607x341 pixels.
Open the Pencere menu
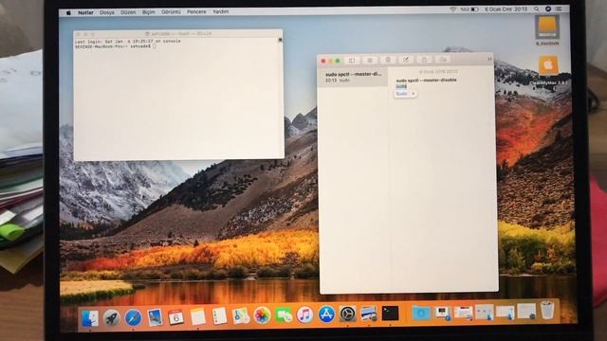click(196, 12)
